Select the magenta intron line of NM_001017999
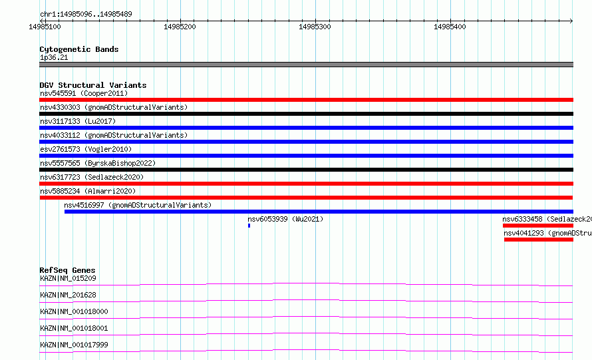Screen dimensions: 592x360 [306, 350]
